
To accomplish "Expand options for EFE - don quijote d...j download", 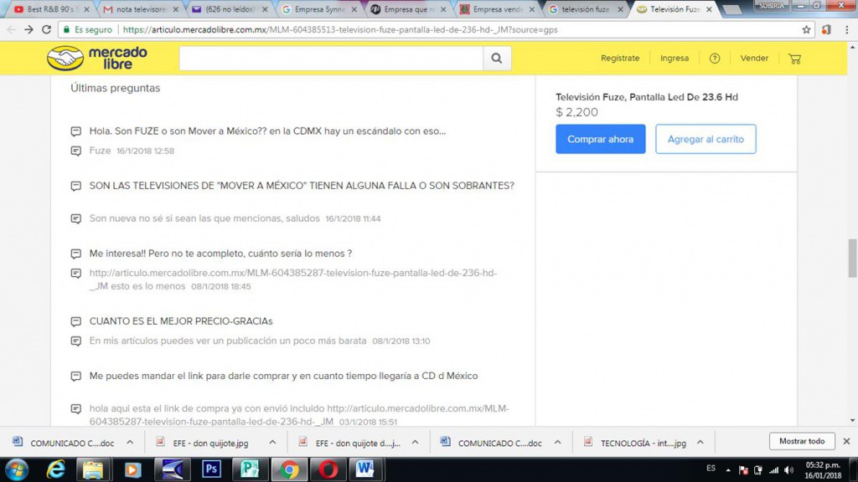I will click(416, 443).
